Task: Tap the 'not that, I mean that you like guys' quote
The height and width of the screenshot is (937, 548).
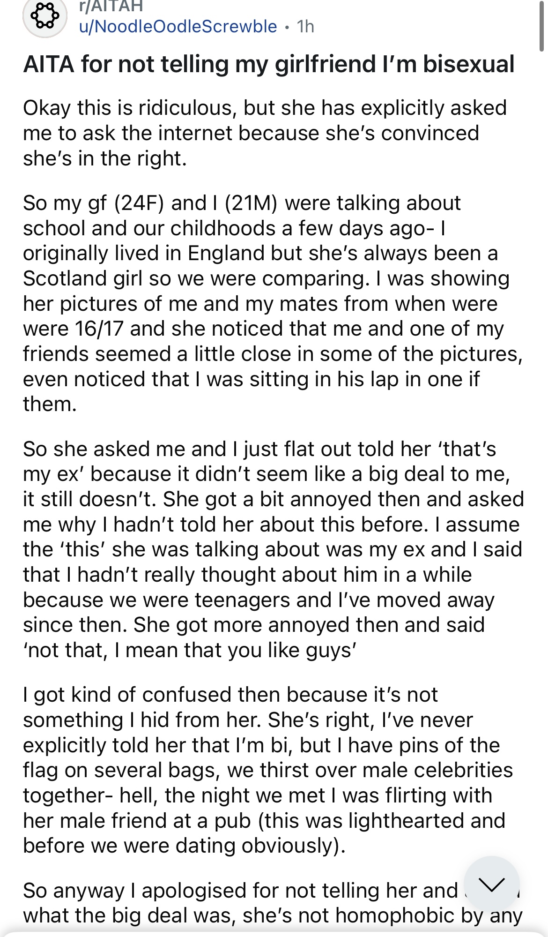Action: click(x=190, y=651)
